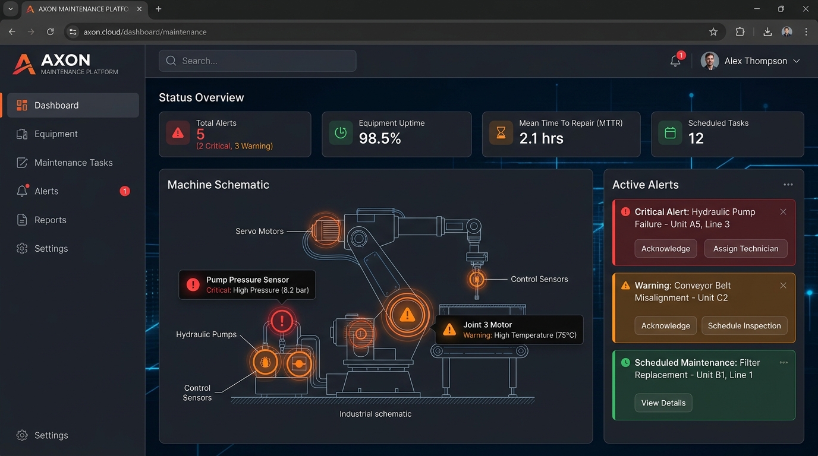Image resolution: width=818 pixels, height=456 pixels.
Task: Click the notification bell in the header
Action: [x=675, y=61]
